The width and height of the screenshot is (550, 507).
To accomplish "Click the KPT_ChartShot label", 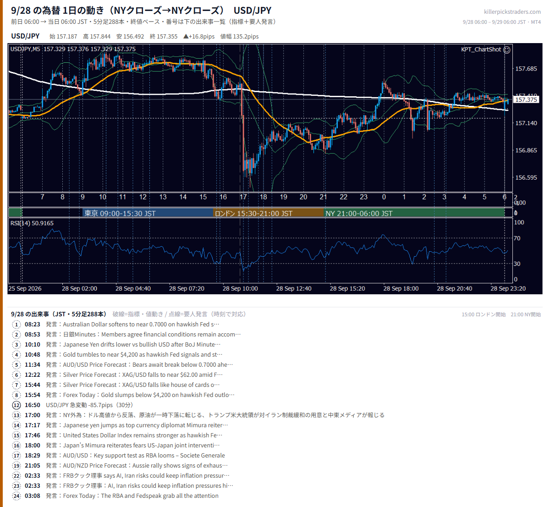I will pos(481,50).
